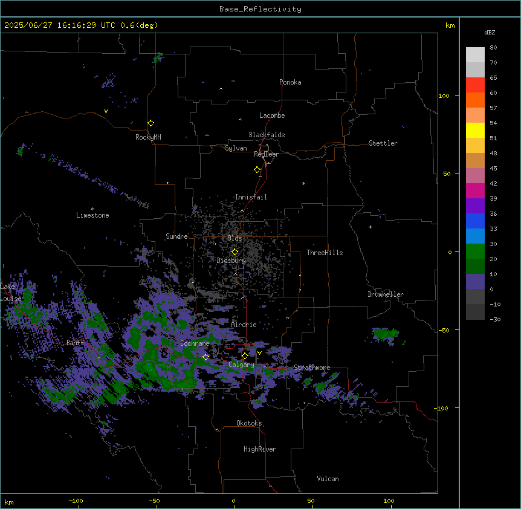Click the Sundre town label
521x509 pixels.
tap(176, 236)
